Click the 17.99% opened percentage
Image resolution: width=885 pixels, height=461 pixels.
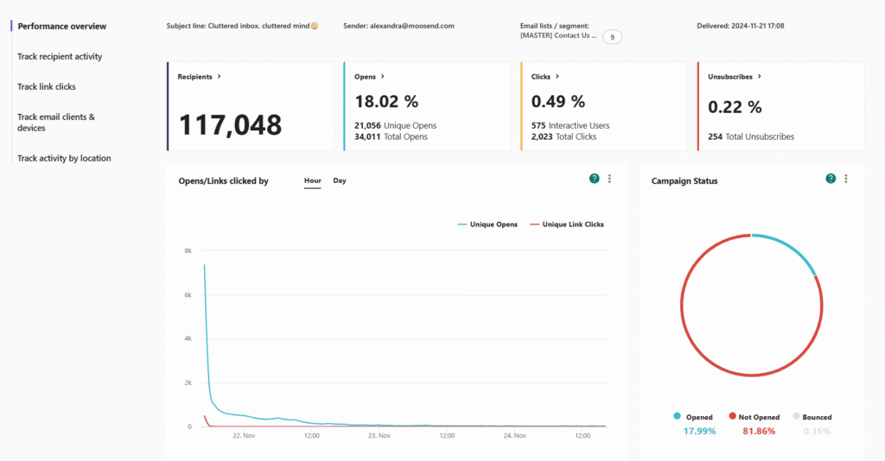coord(699,431)
